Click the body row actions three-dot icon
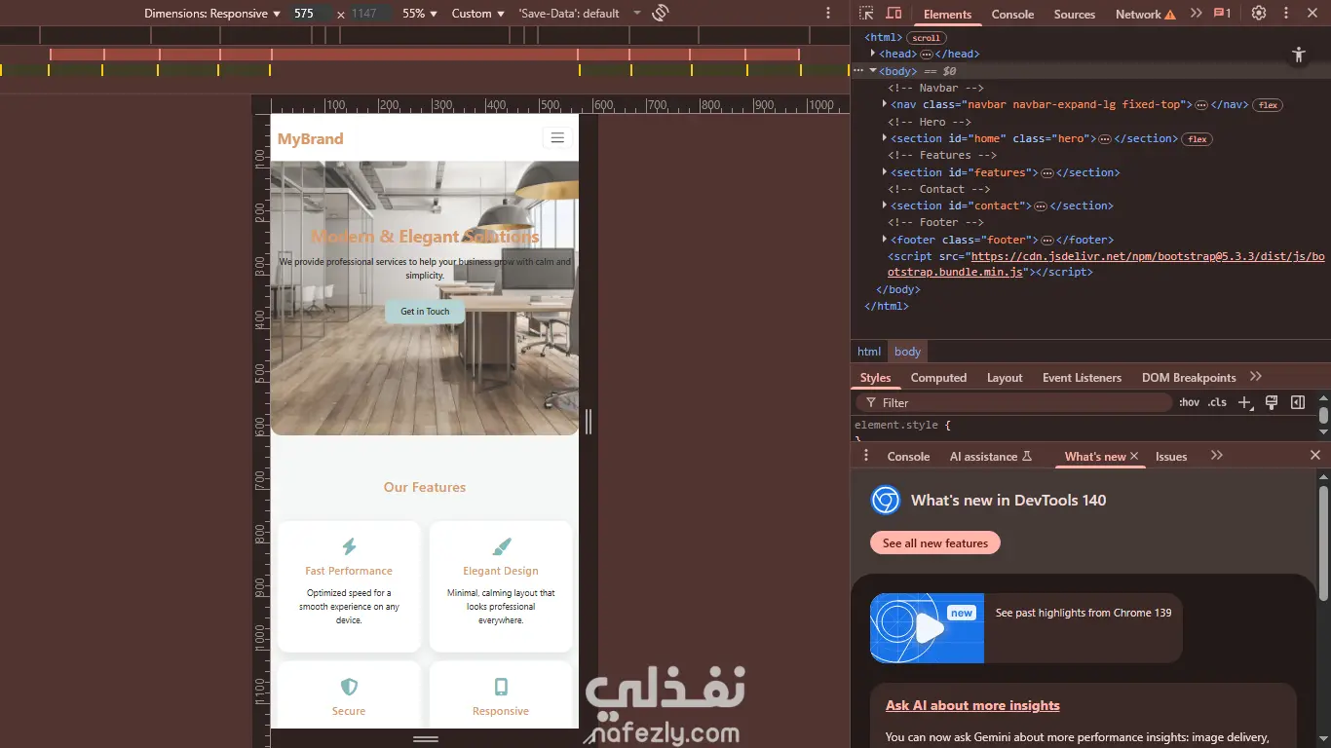The width and height of the screenshot is (1331, 748). pyautogui.click(x=858, y=71)
